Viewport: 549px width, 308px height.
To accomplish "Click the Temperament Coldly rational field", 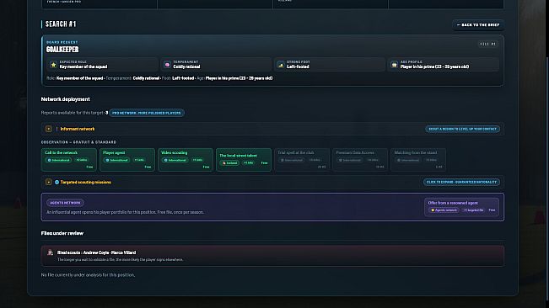I will (x=216, y=65).
